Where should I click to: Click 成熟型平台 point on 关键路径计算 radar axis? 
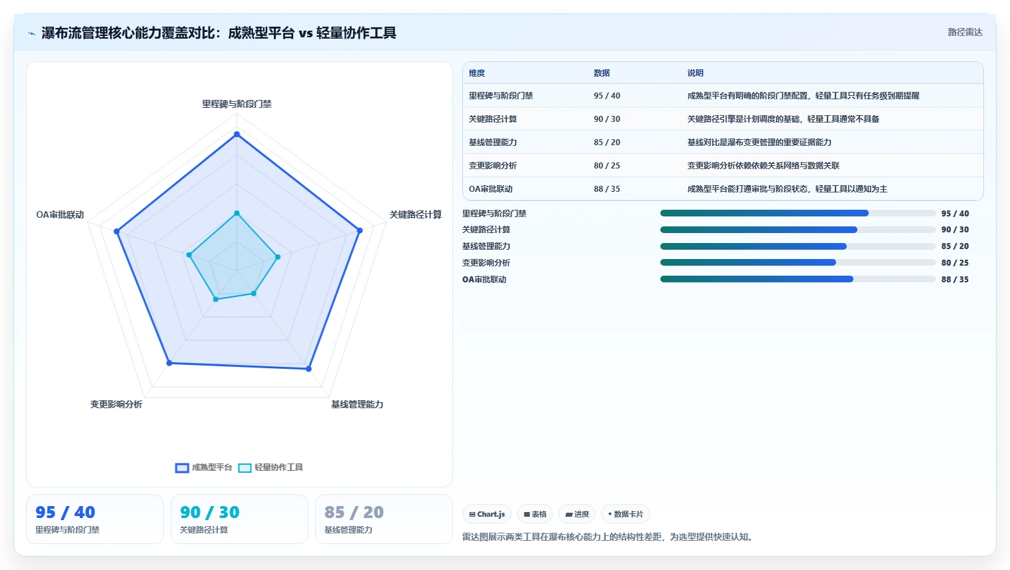[x=360, y=230]
